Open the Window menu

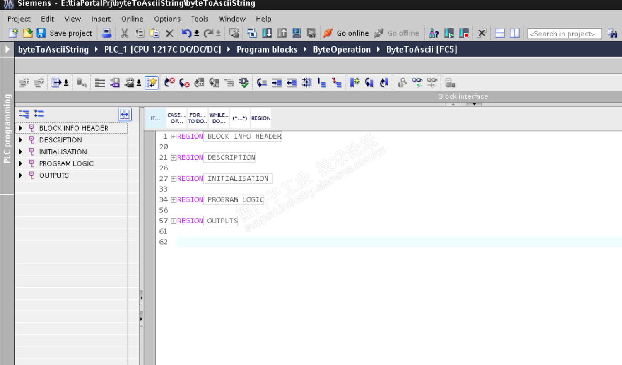coord(232,19)
